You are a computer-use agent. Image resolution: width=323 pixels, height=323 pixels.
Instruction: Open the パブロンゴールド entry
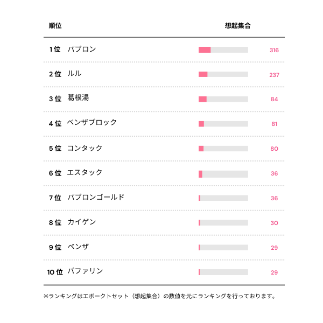click(96, 198)
